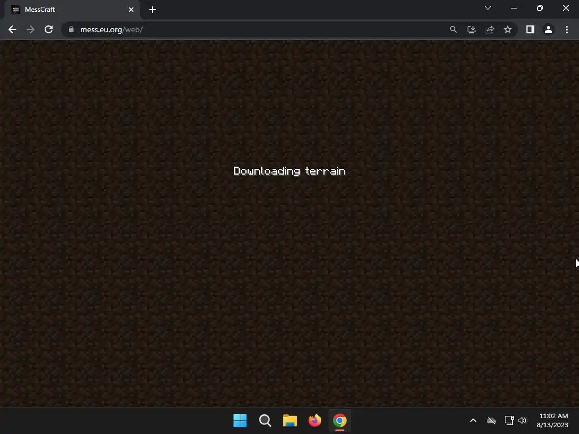Close the MessCraft tab
The image size is (579, 434).
pos(131,10)
